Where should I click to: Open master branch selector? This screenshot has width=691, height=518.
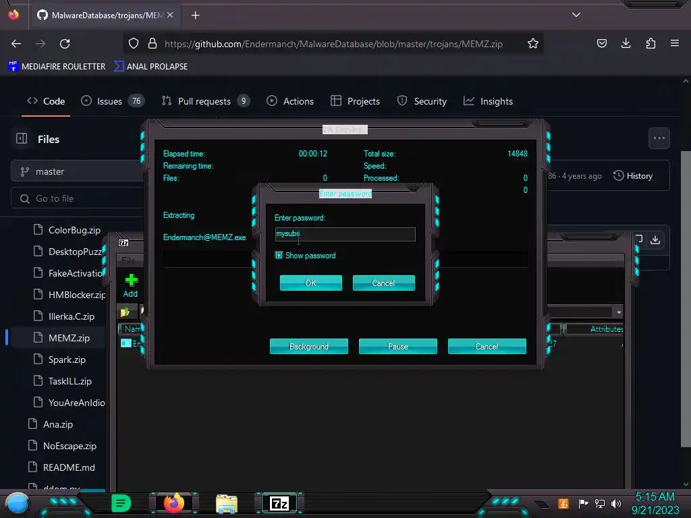point(77,171)
